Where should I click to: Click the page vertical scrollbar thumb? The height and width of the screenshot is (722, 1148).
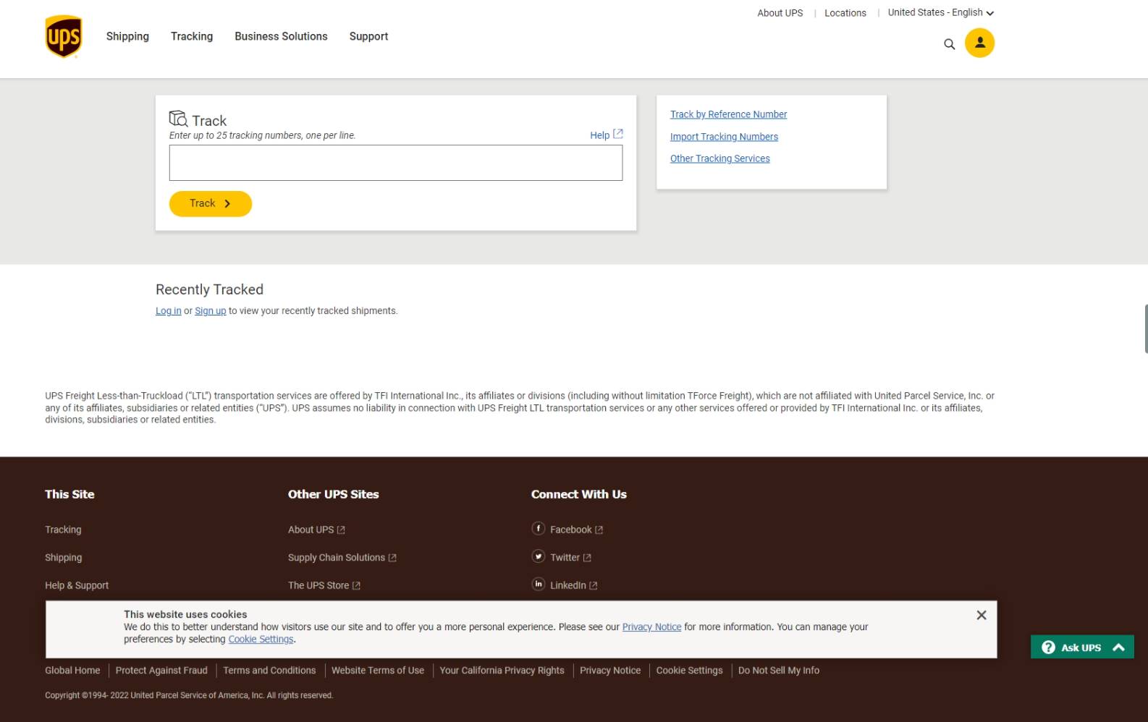[x=1146, y=328]
